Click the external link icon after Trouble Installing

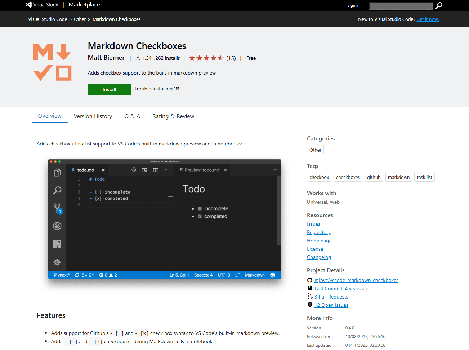click(177, 89)
